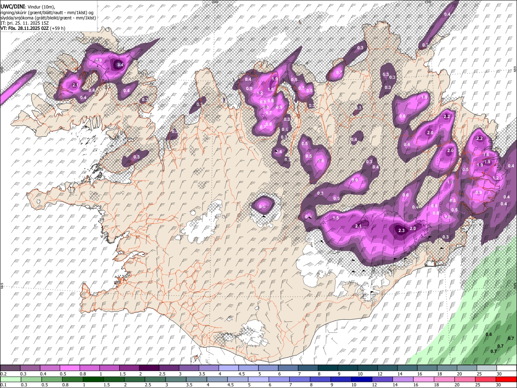Image resolution: width=517 pixels, height=388 pixels.
Task: Click the 0.2 label on the upper scale
Action: [x=3, y=374]
